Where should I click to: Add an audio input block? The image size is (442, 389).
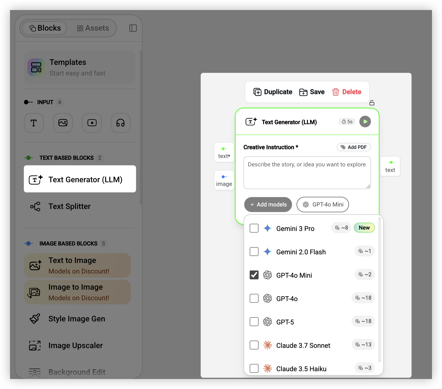121,123
